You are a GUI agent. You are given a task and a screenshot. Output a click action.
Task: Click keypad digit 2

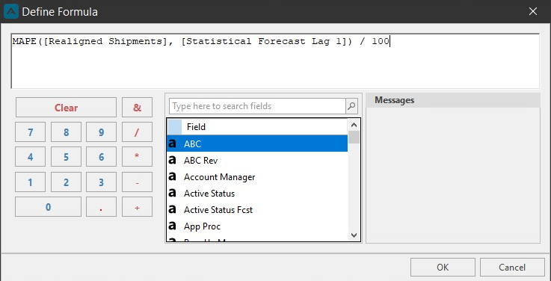(x=66, y=182)
